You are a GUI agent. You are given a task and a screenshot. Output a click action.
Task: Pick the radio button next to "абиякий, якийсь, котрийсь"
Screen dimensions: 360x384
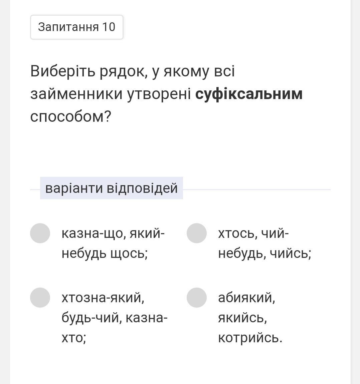(x=197, y=298)
